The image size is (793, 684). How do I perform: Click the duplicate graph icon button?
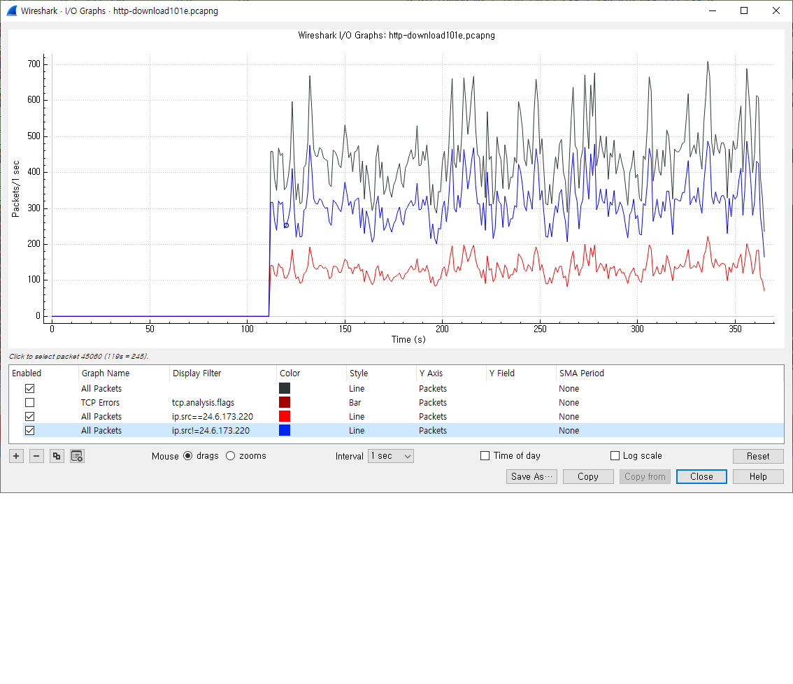point(57,456)
